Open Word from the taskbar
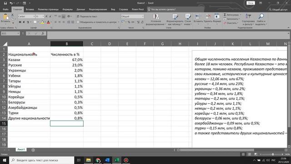 point(107,160)
